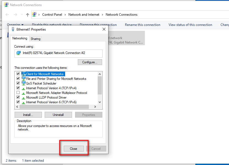The height and width of the screenshot is (165, 229).
Task: Click the Ethernet1 Properties dialog icon
Action: pyautogui.click(x=13, y=29)
